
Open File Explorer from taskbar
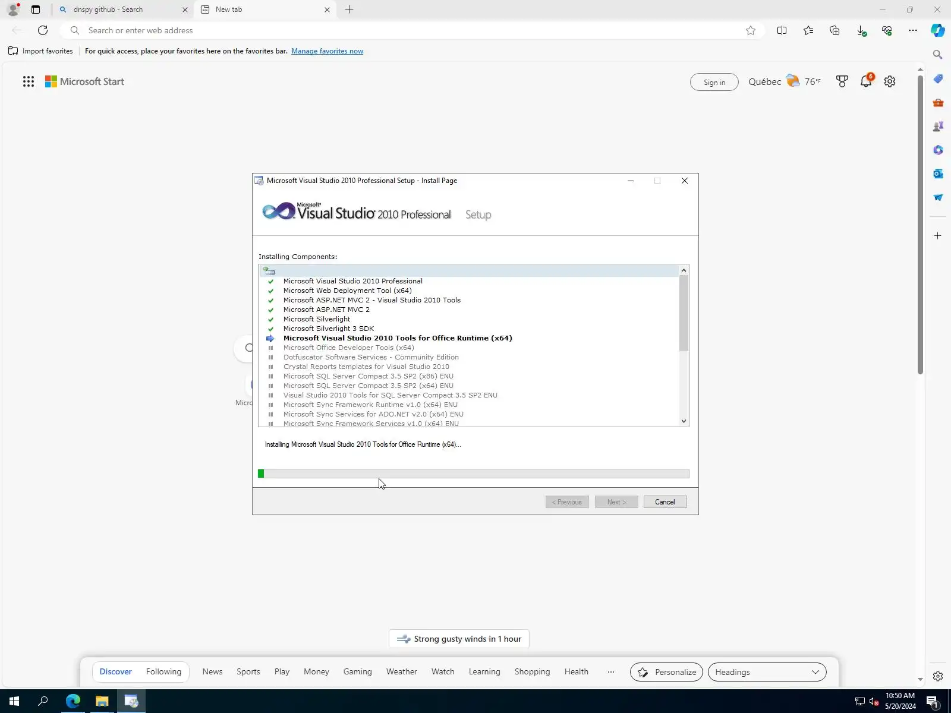pyautogui.click(x=102, y=701)
